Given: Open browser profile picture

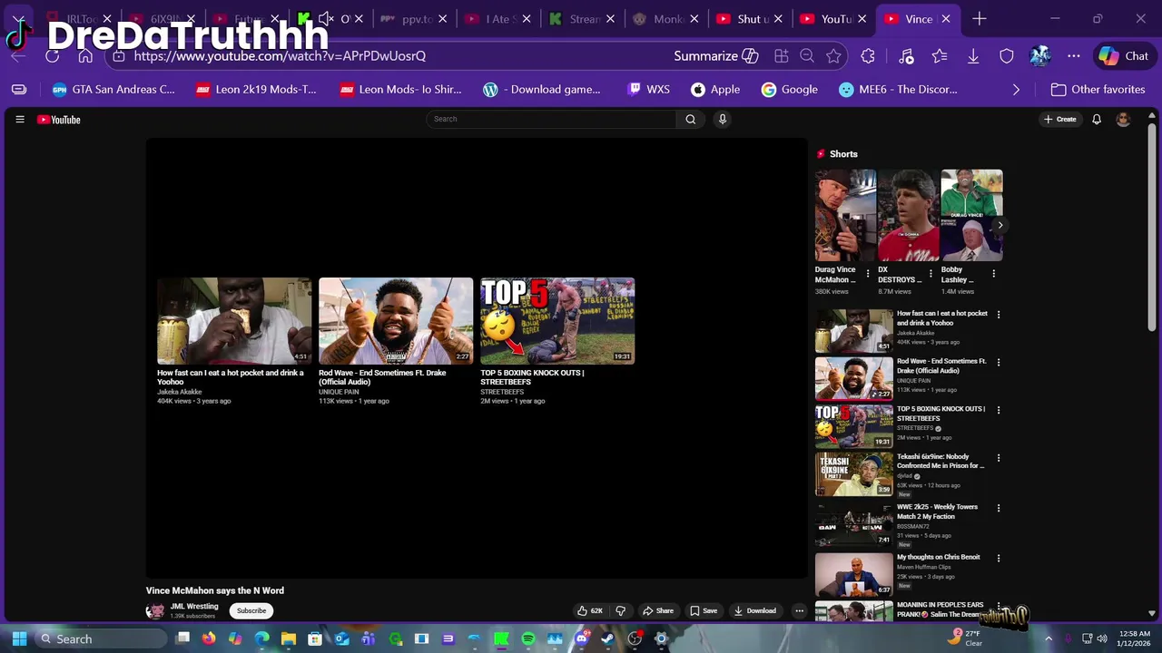Looking at the screenshot, I should tap(1040, 55).
